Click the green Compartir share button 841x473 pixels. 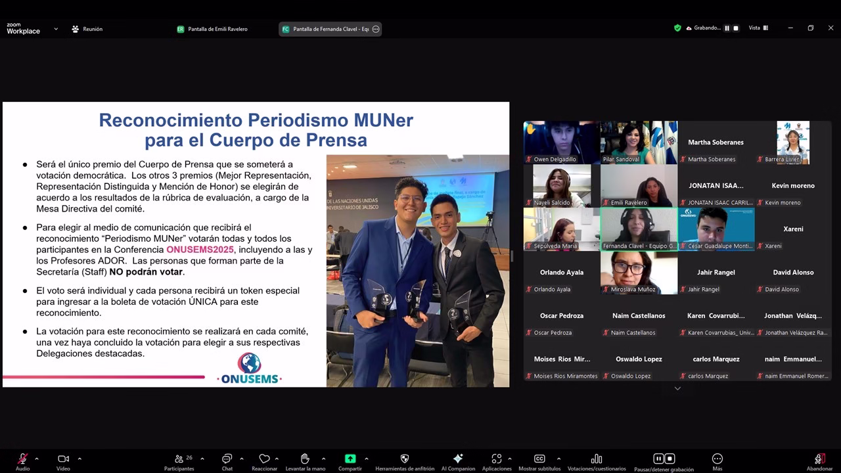[x=350, y=459]
